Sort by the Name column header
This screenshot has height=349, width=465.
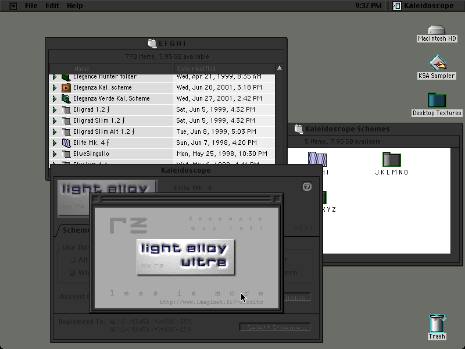coord(111,69)
